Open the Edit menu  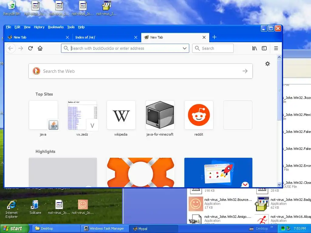(x=17, y=27)
